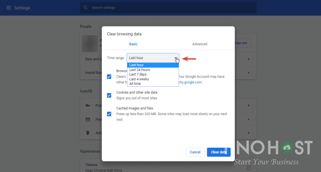
Task: Click the Clear data button
Action: coord(219,152)
